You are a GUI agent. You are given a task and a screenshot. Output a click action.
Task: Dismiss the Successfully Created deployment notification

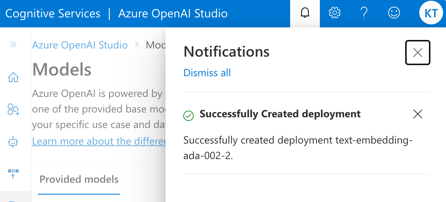click(x=418, y=114)
